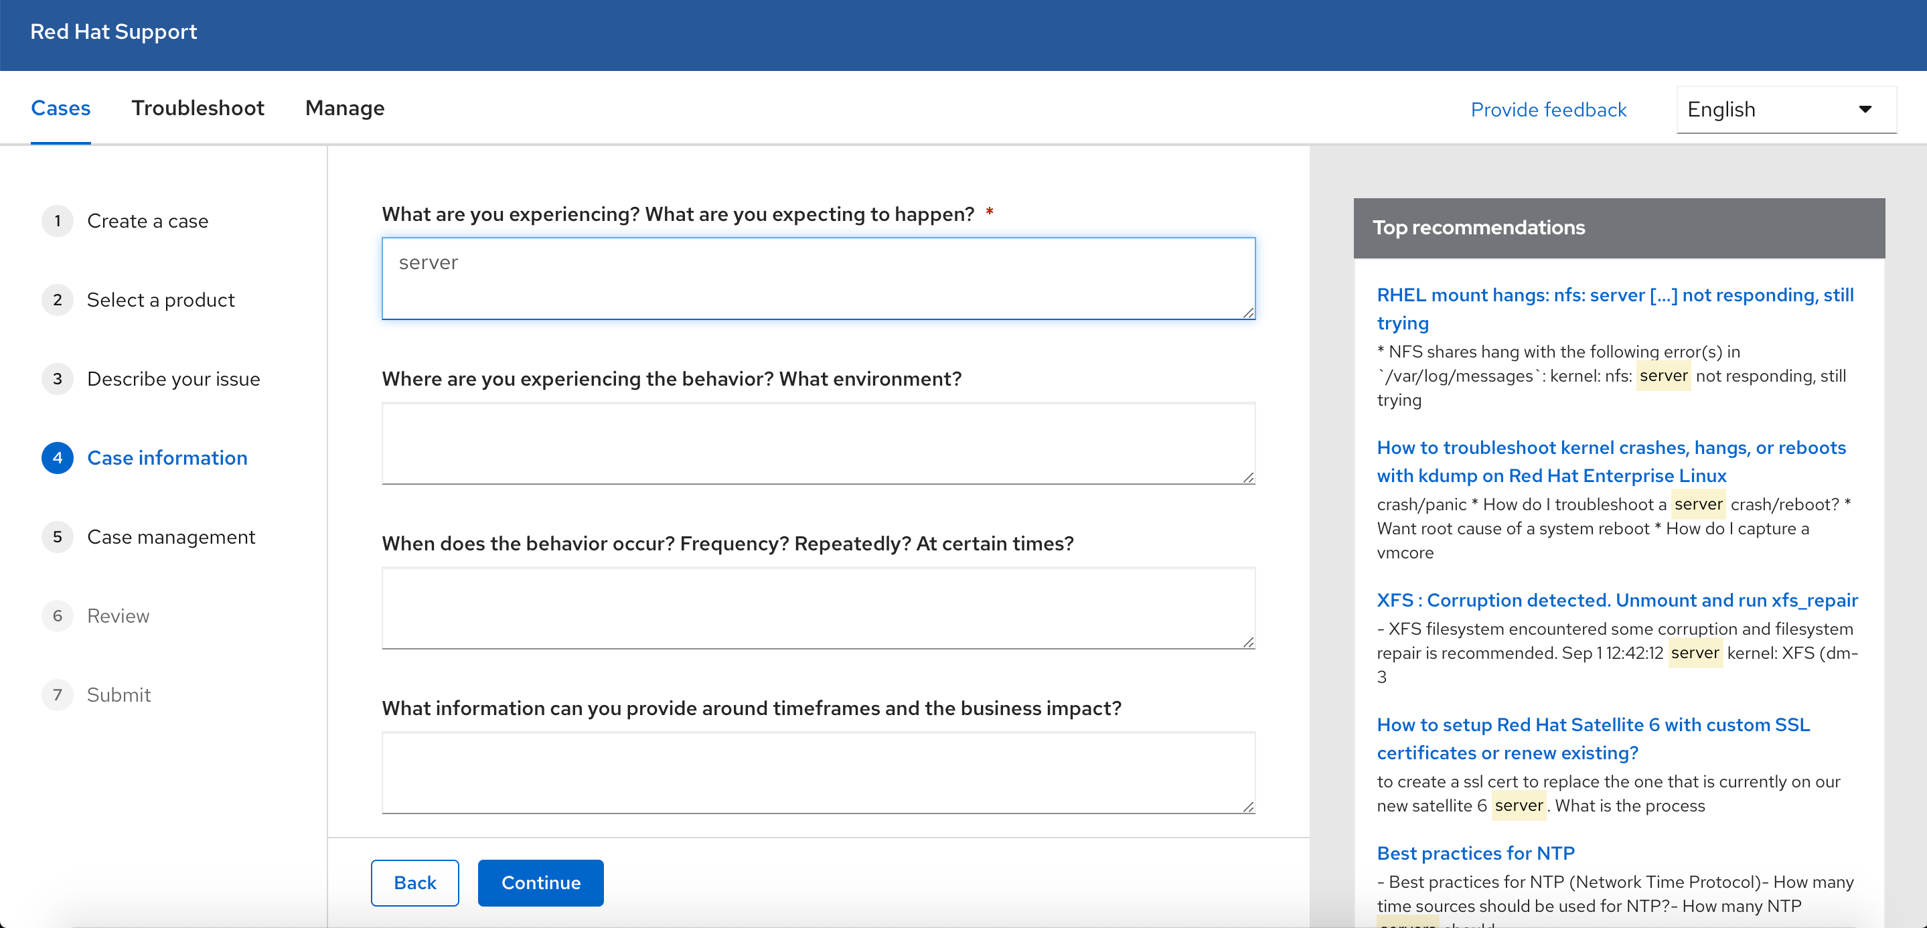This screenshot has height=928, width=1927.
Task: Click resize handle of the 'server' text area
Action: point(1248,313)
